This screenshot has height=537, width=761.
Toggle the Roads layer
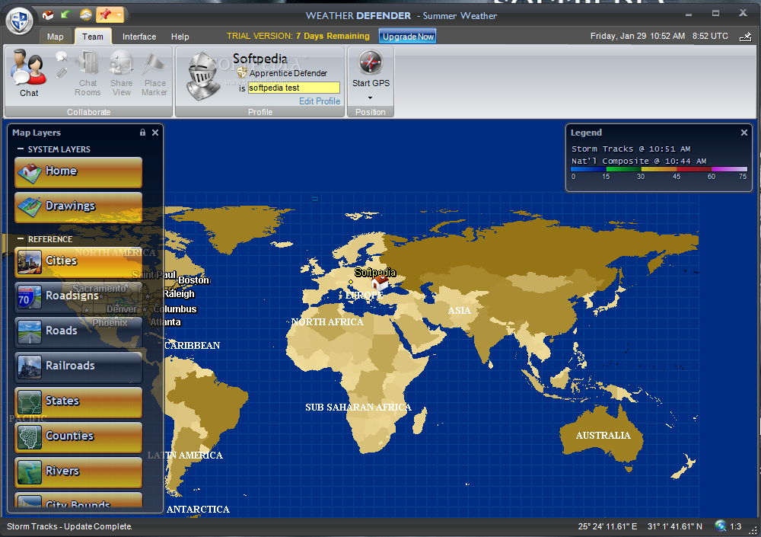(x=78, y=332)
